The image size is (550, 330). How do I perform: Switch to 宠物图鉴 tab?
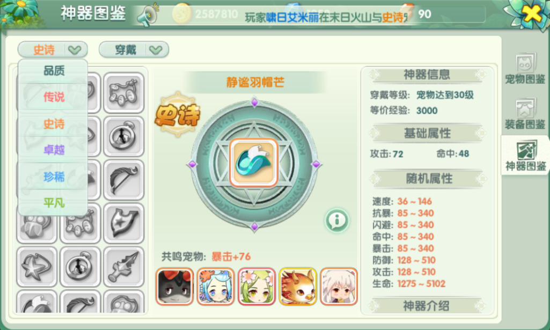(x=525, y=69)
